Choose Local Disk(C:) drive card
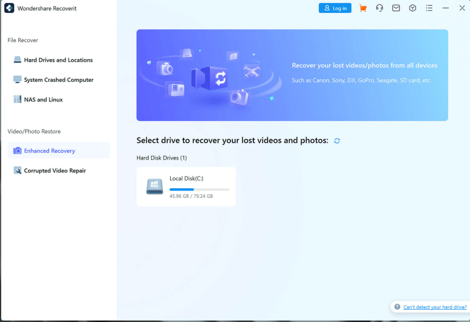The height and width of the screenshot is (322, 470). click(186, 186)
